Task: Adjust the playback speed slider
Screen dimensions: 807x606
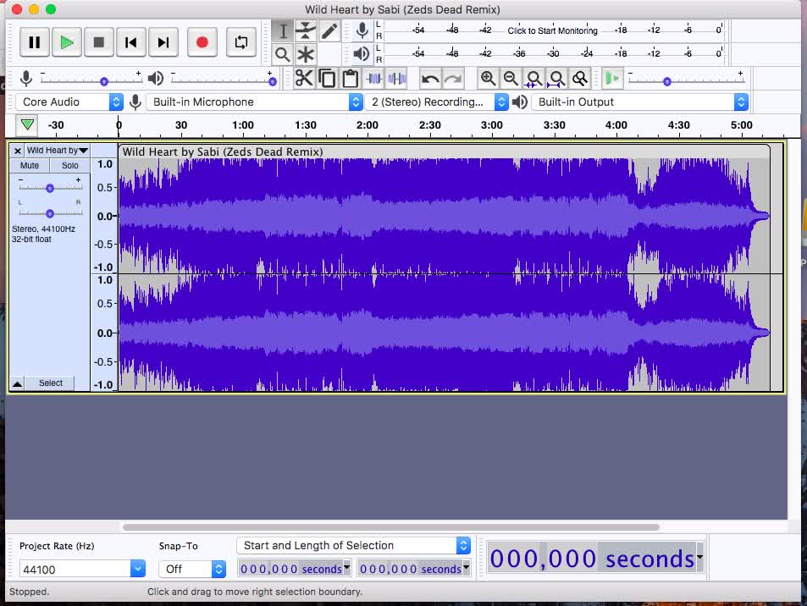Action: click(x=686, y=80)
